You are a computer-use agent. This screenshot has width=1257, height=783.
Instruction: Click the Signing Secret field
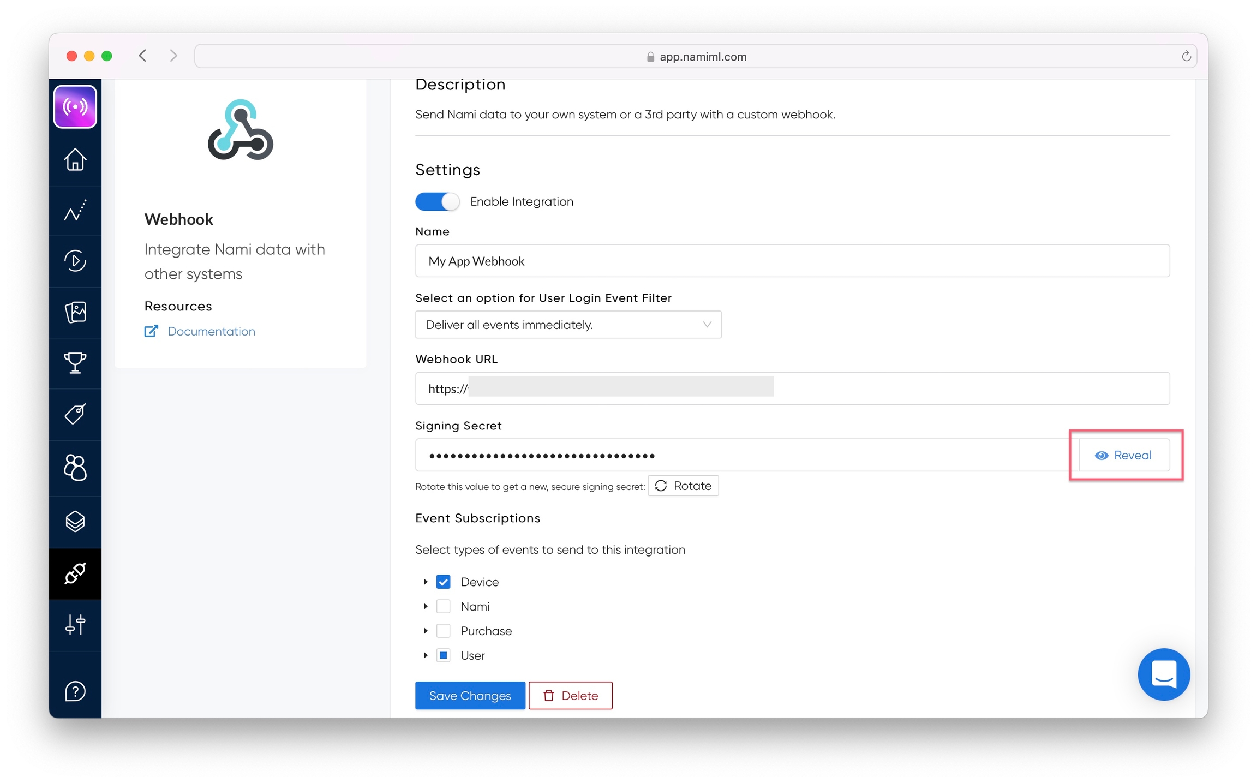click(x=747, y=455)
